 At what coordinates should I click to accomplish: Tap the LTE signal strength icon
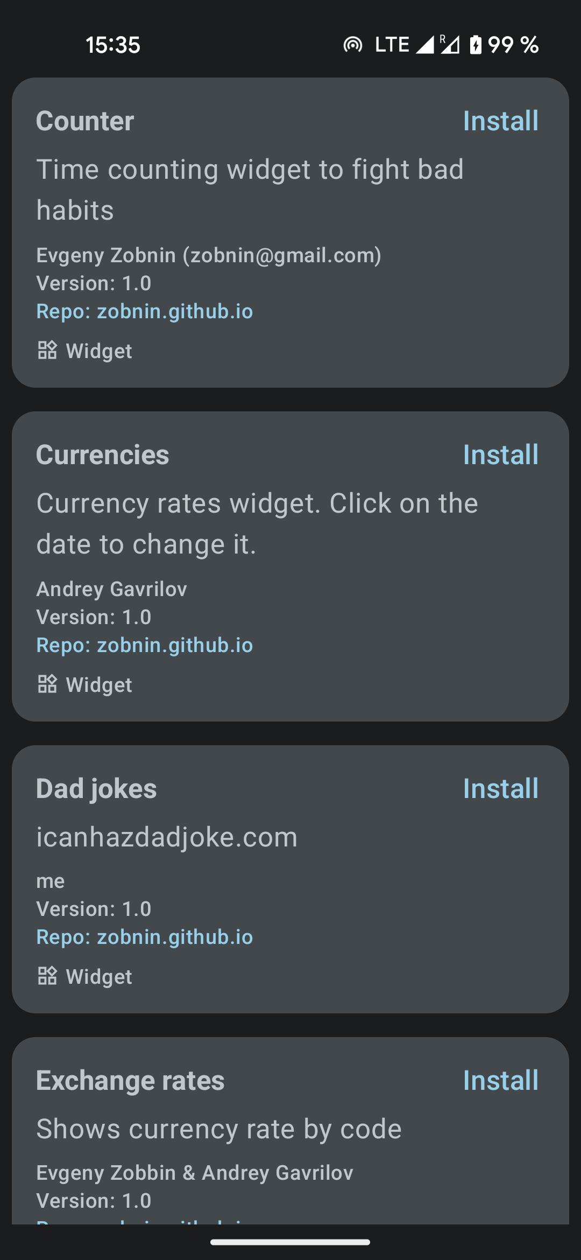coord(425,45)
